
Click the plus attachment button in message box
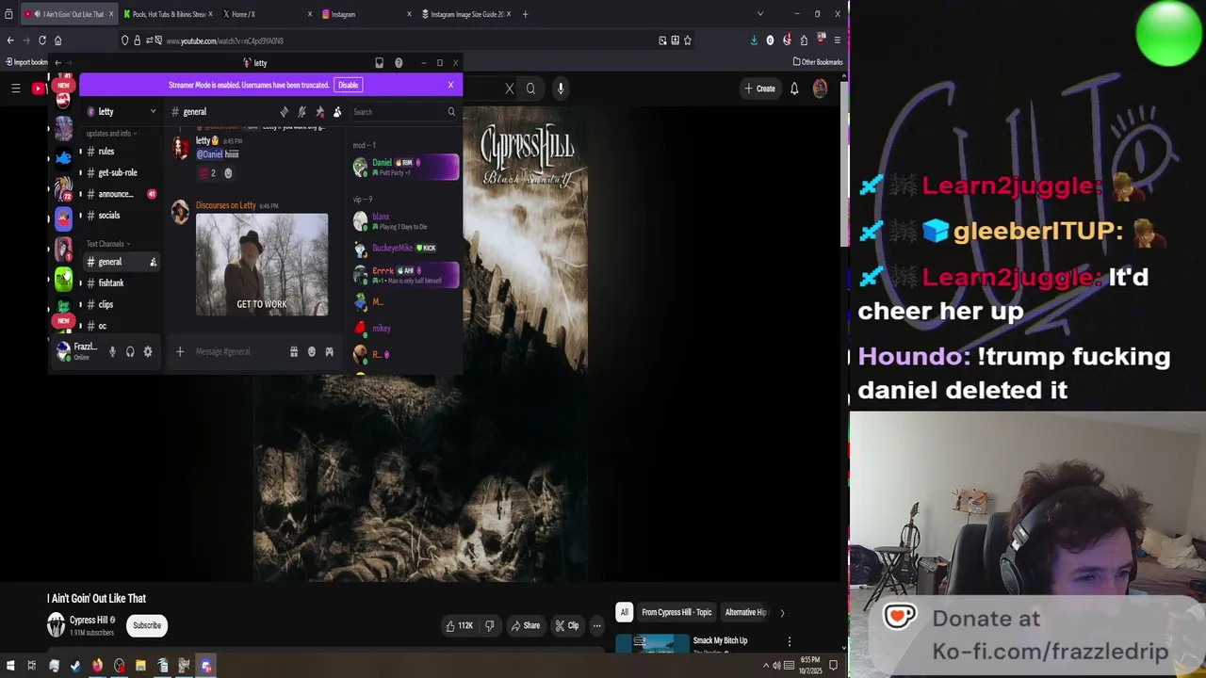click(x=180, y=351)
